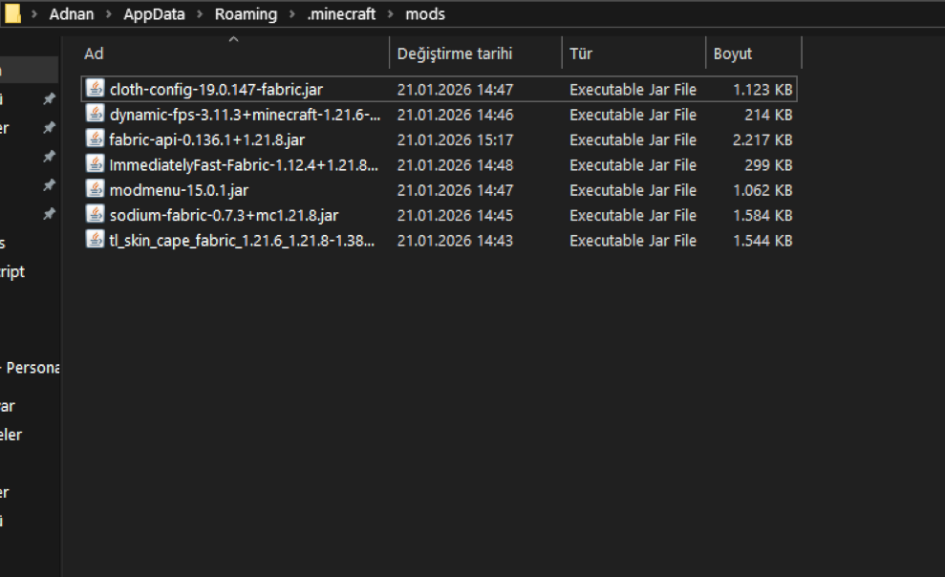Click the date 21.01.2026 15:17 cell
The width and height of the screenshot is (945, 577).
455,139
